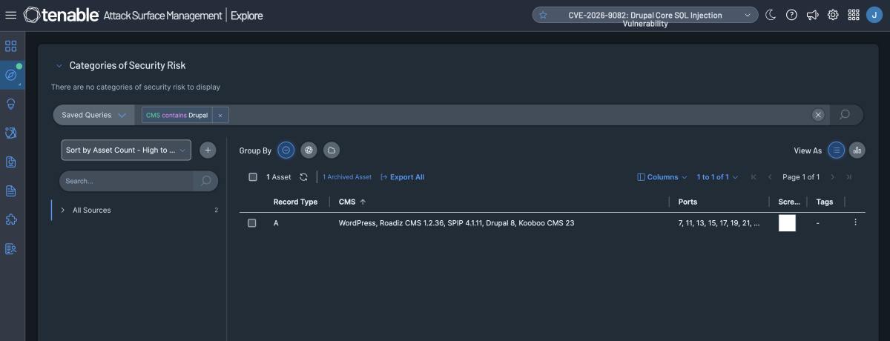Check the row checkbox for record A
The image size is (890, 341).
pyautogui.click(x=252, y=223)
